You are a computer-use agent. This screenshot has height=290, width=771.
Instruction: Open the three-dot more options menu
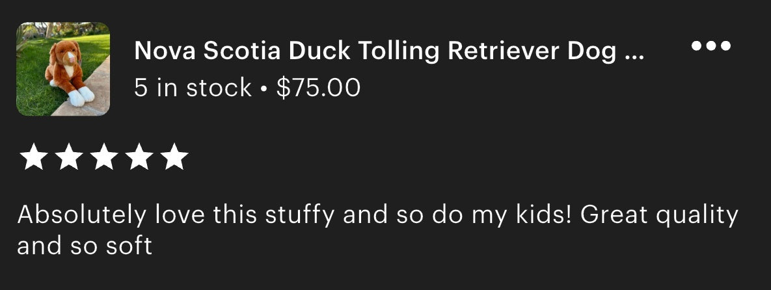point(710,46)
